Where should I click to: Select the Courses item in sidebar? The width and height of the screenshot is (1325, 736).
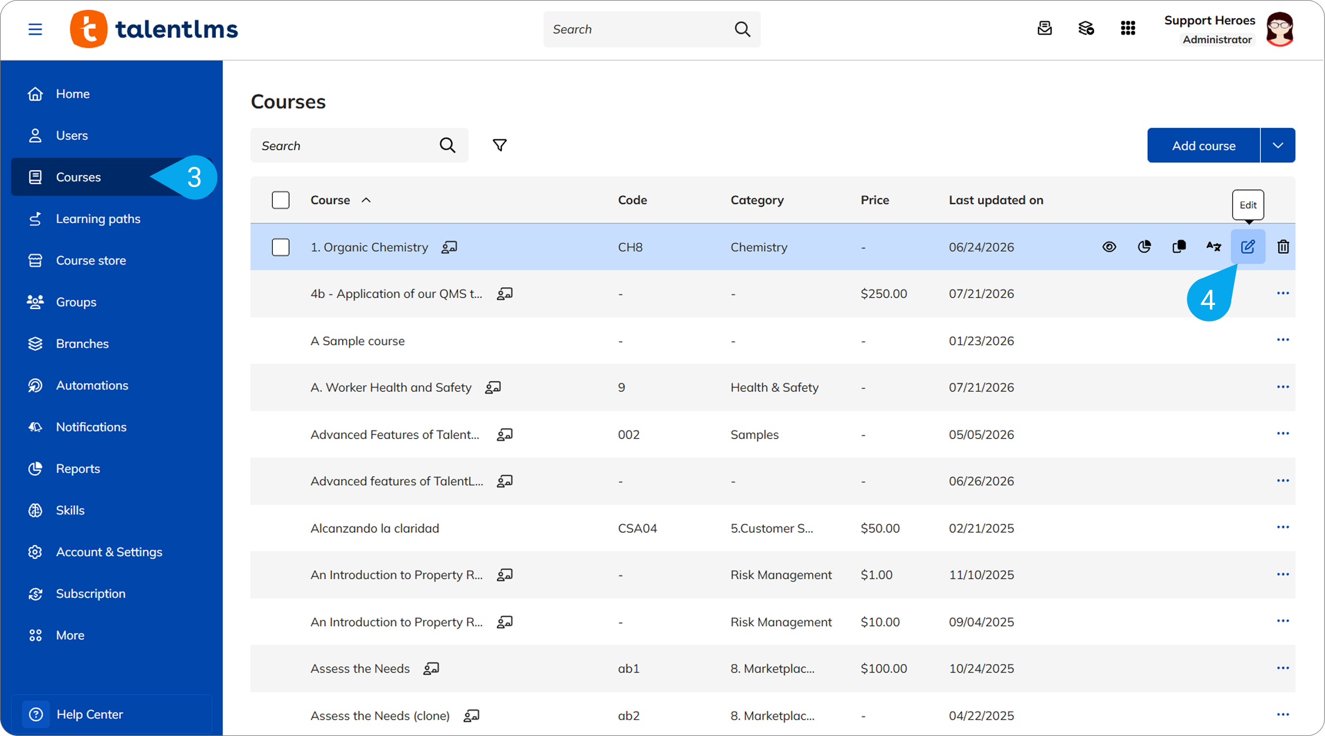(x=112, y=177)
